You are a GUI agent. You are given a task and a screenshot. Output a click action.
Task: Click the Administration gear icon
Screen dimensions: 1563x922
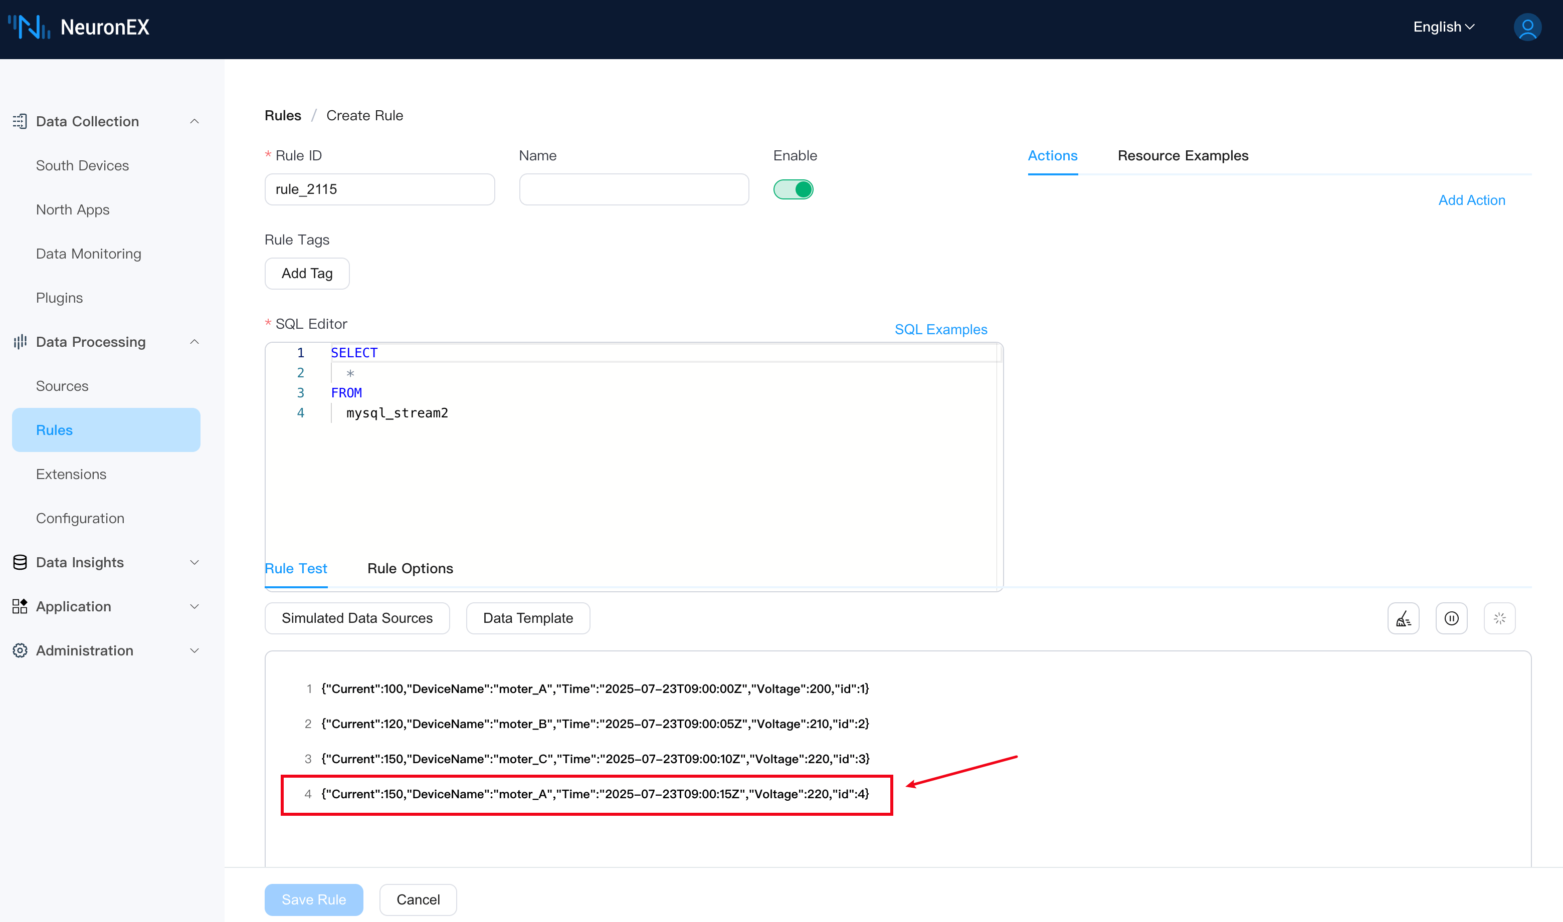(x=20, y=650)
